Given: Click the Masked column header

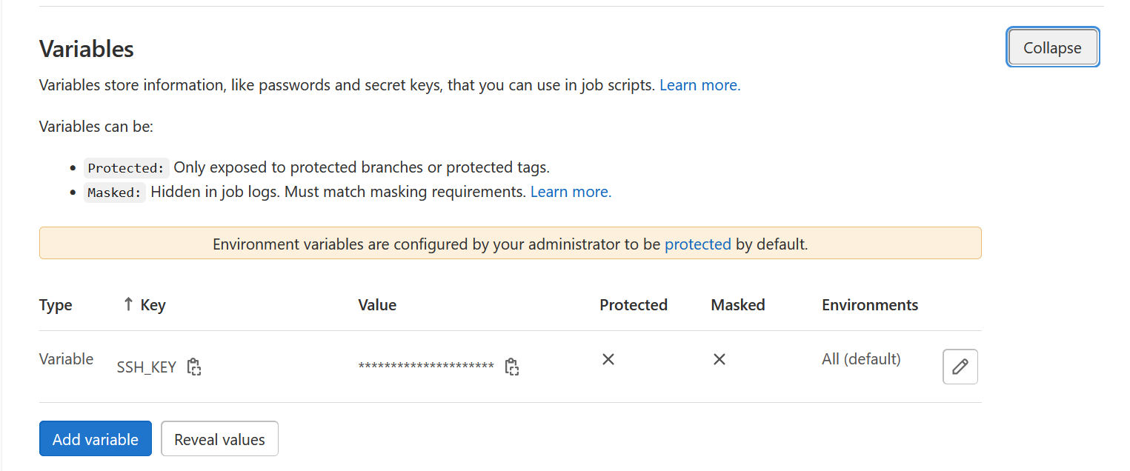Looking at the screenshot, I should (x=737, y=305).
